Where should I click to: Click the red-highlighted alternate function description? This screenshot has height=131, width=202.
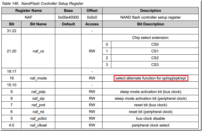pos(151,78)
